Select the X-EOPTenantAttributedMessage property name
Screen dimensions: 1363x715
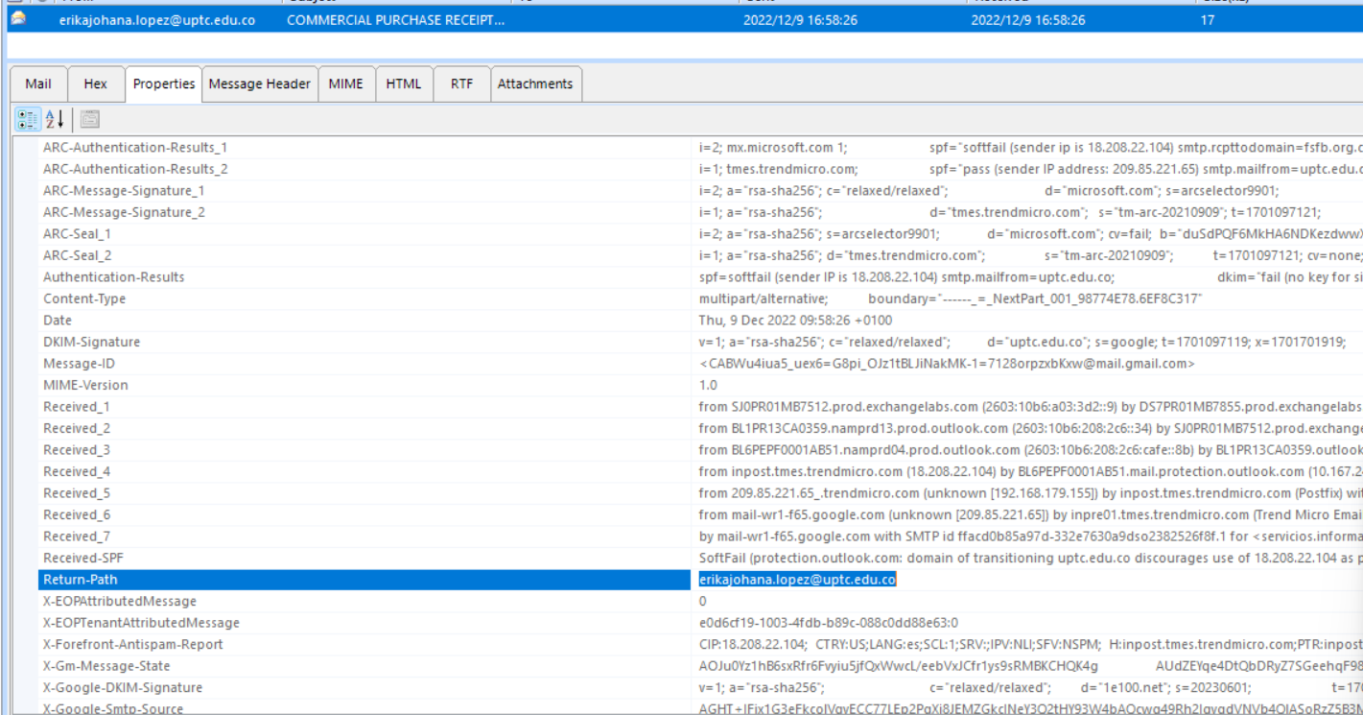click(x=141, y=623)
